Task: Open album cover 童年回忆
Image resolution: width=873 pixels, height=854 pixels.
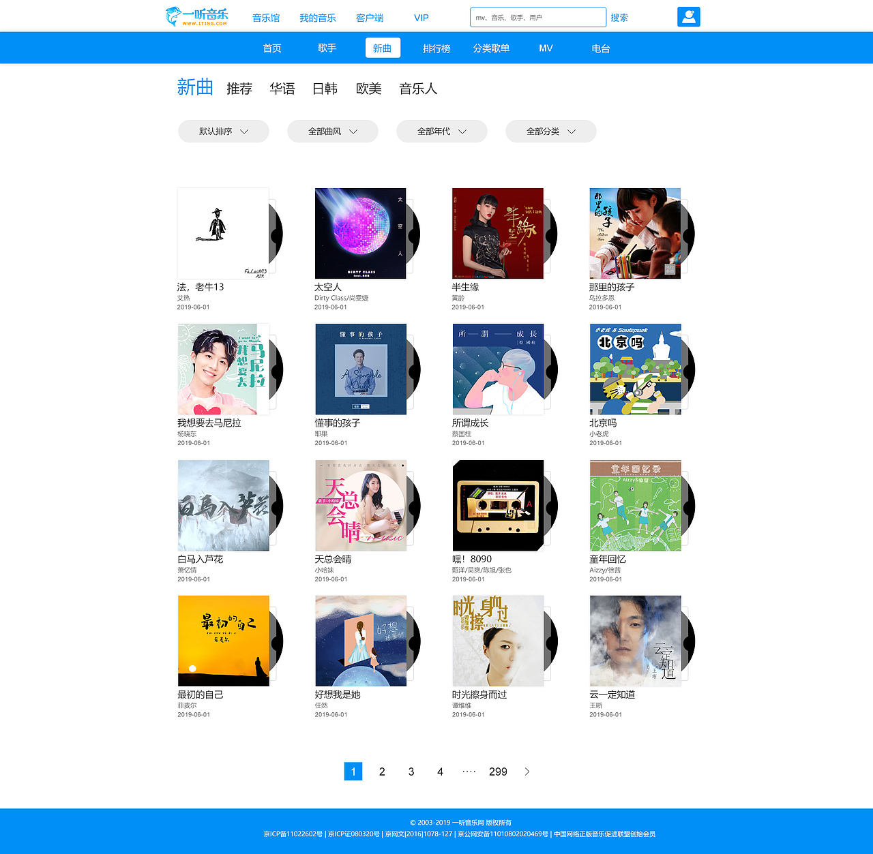Action: pos(635,505)
